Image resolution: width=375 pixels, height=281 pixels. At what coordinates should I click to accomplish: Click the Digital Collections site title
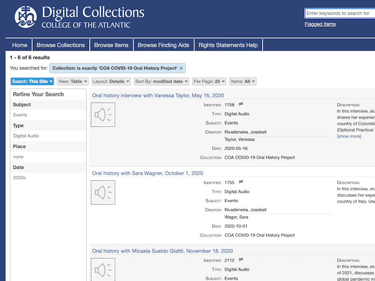(x=93, y=13)
